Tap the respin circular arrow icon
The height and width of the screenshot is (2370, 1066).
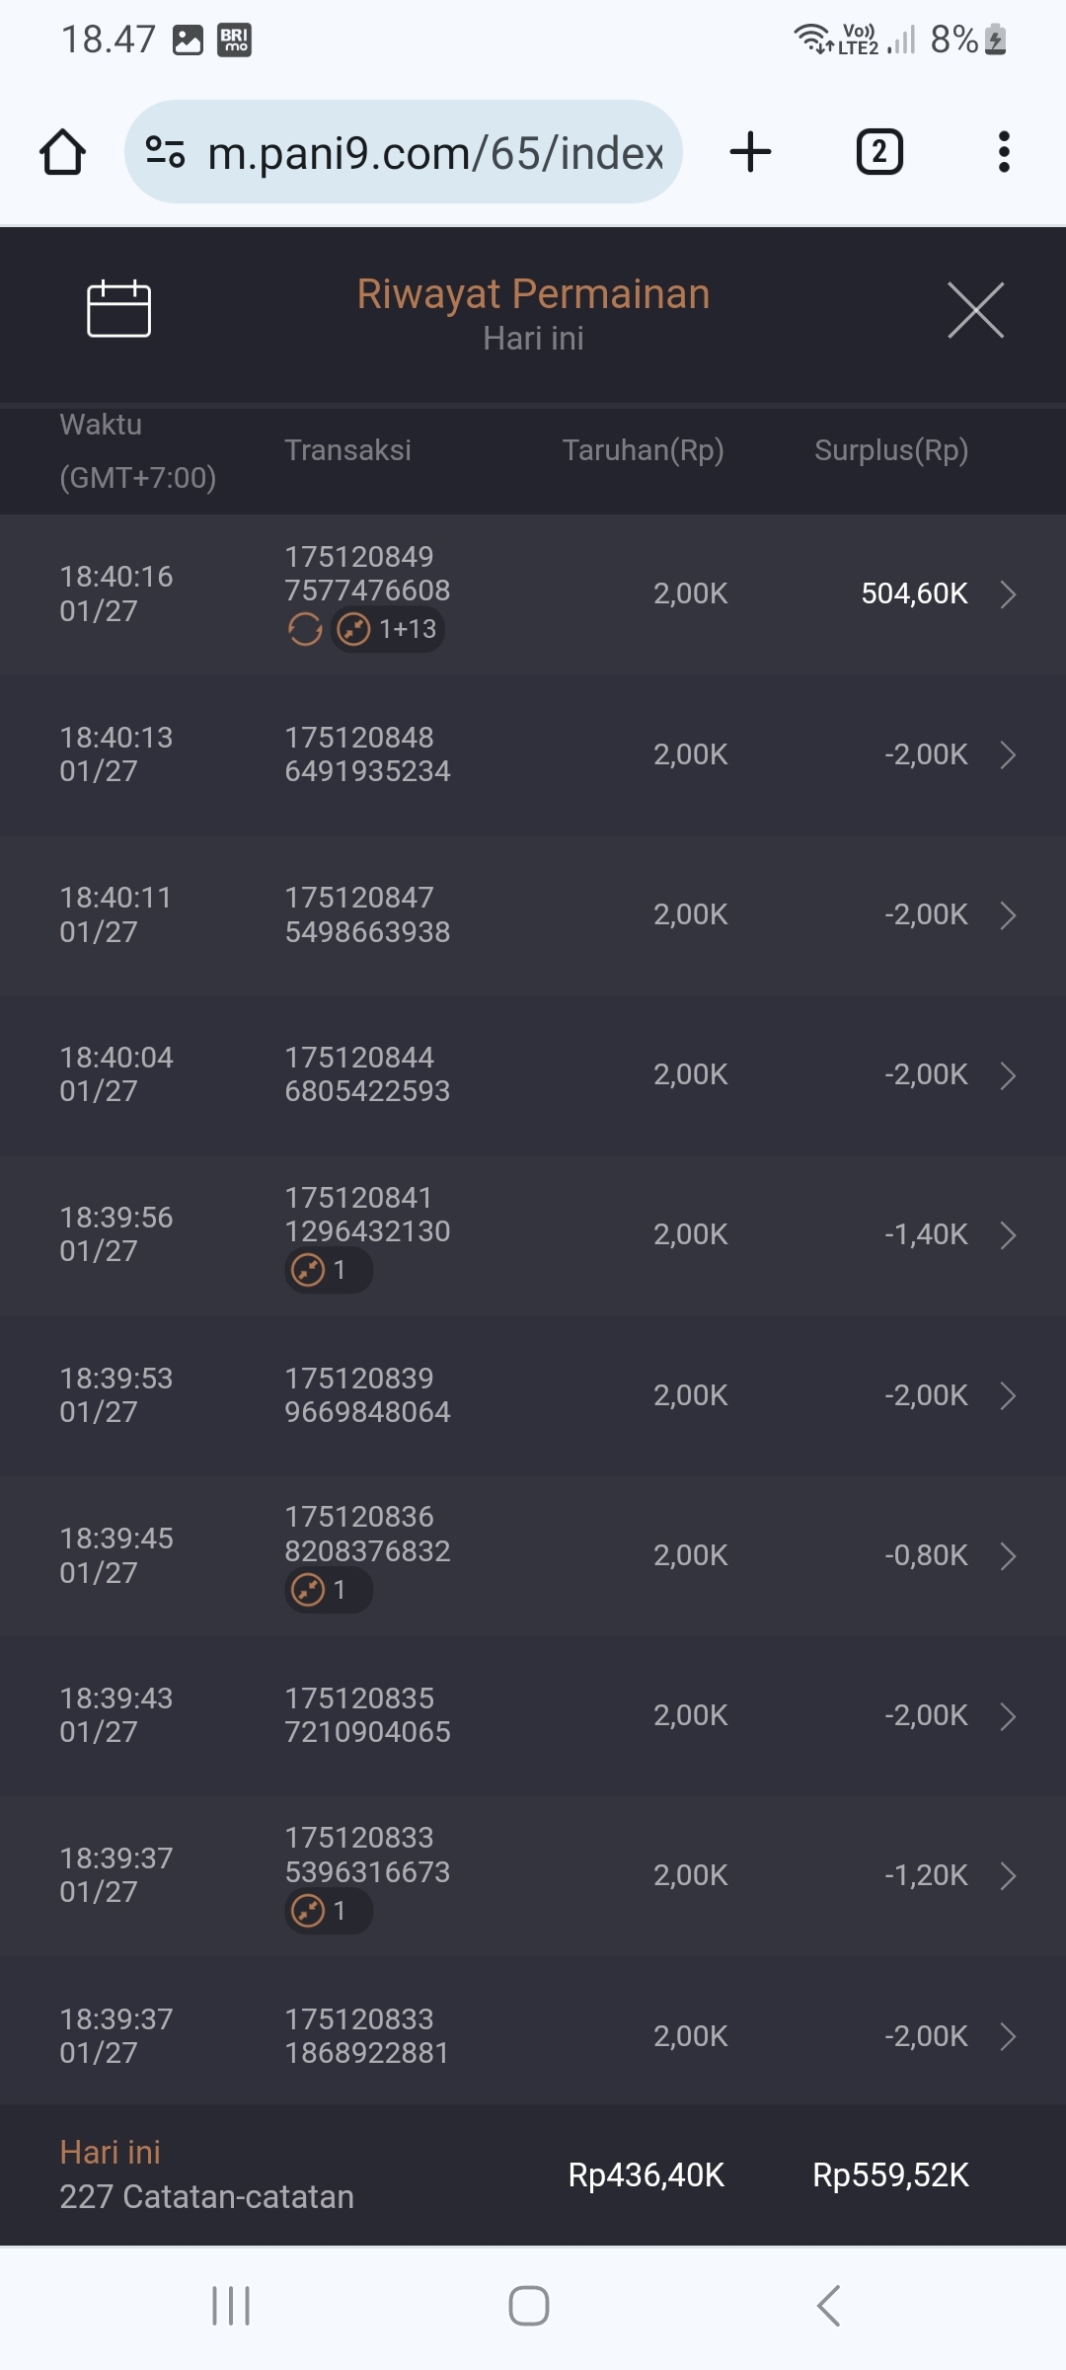tap(305, 629)
